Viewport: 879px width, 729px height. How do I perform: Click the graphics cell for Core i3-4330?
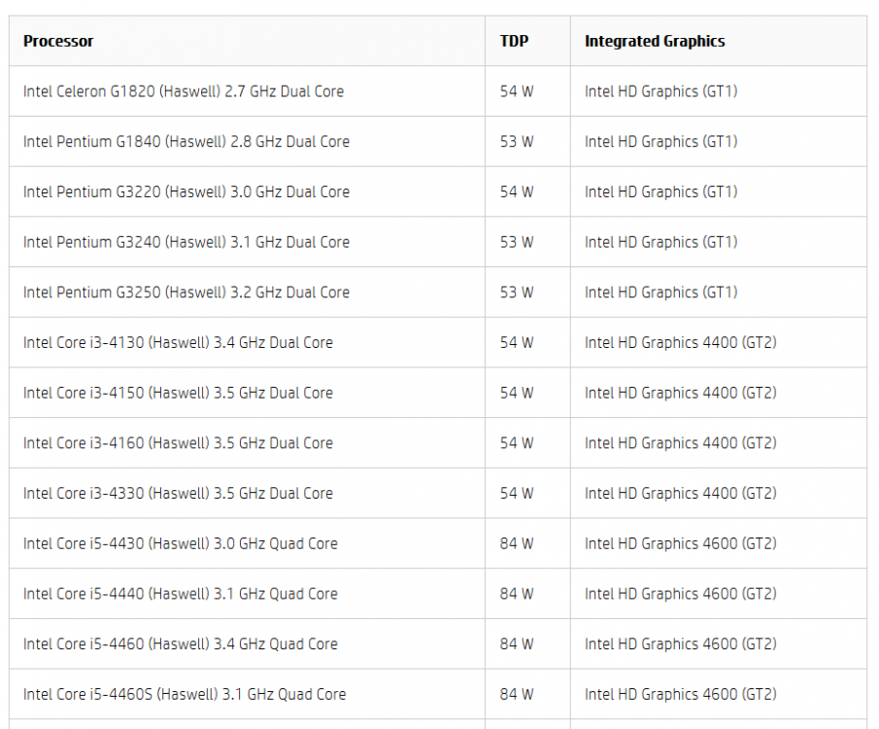coord(680,494)
